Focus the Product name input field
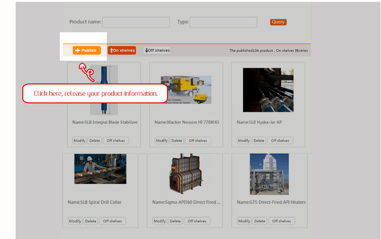 pos(136,22)
